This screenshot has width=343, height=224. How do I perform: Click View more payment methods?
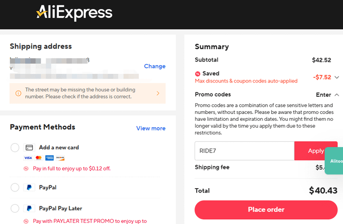tap(151, 128)
